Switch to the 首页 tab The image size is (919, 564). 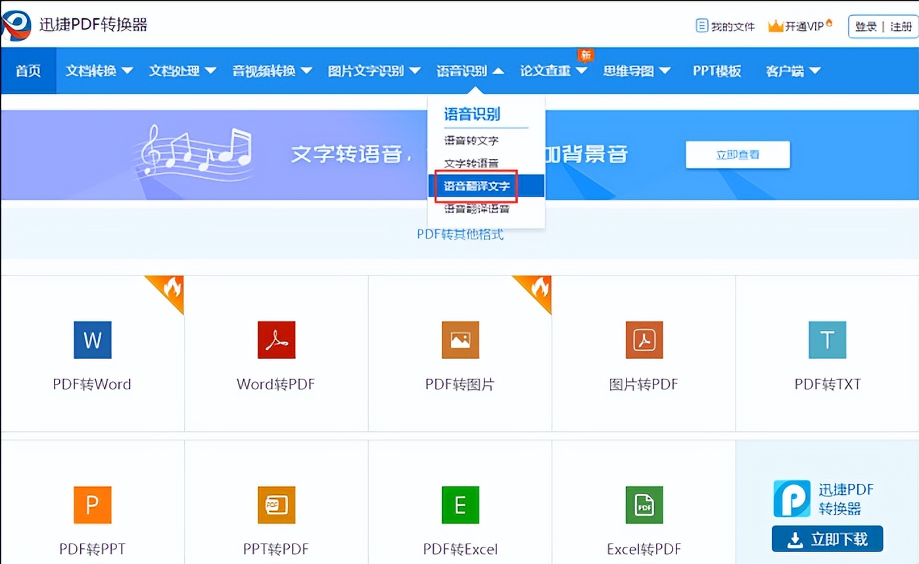28,70
